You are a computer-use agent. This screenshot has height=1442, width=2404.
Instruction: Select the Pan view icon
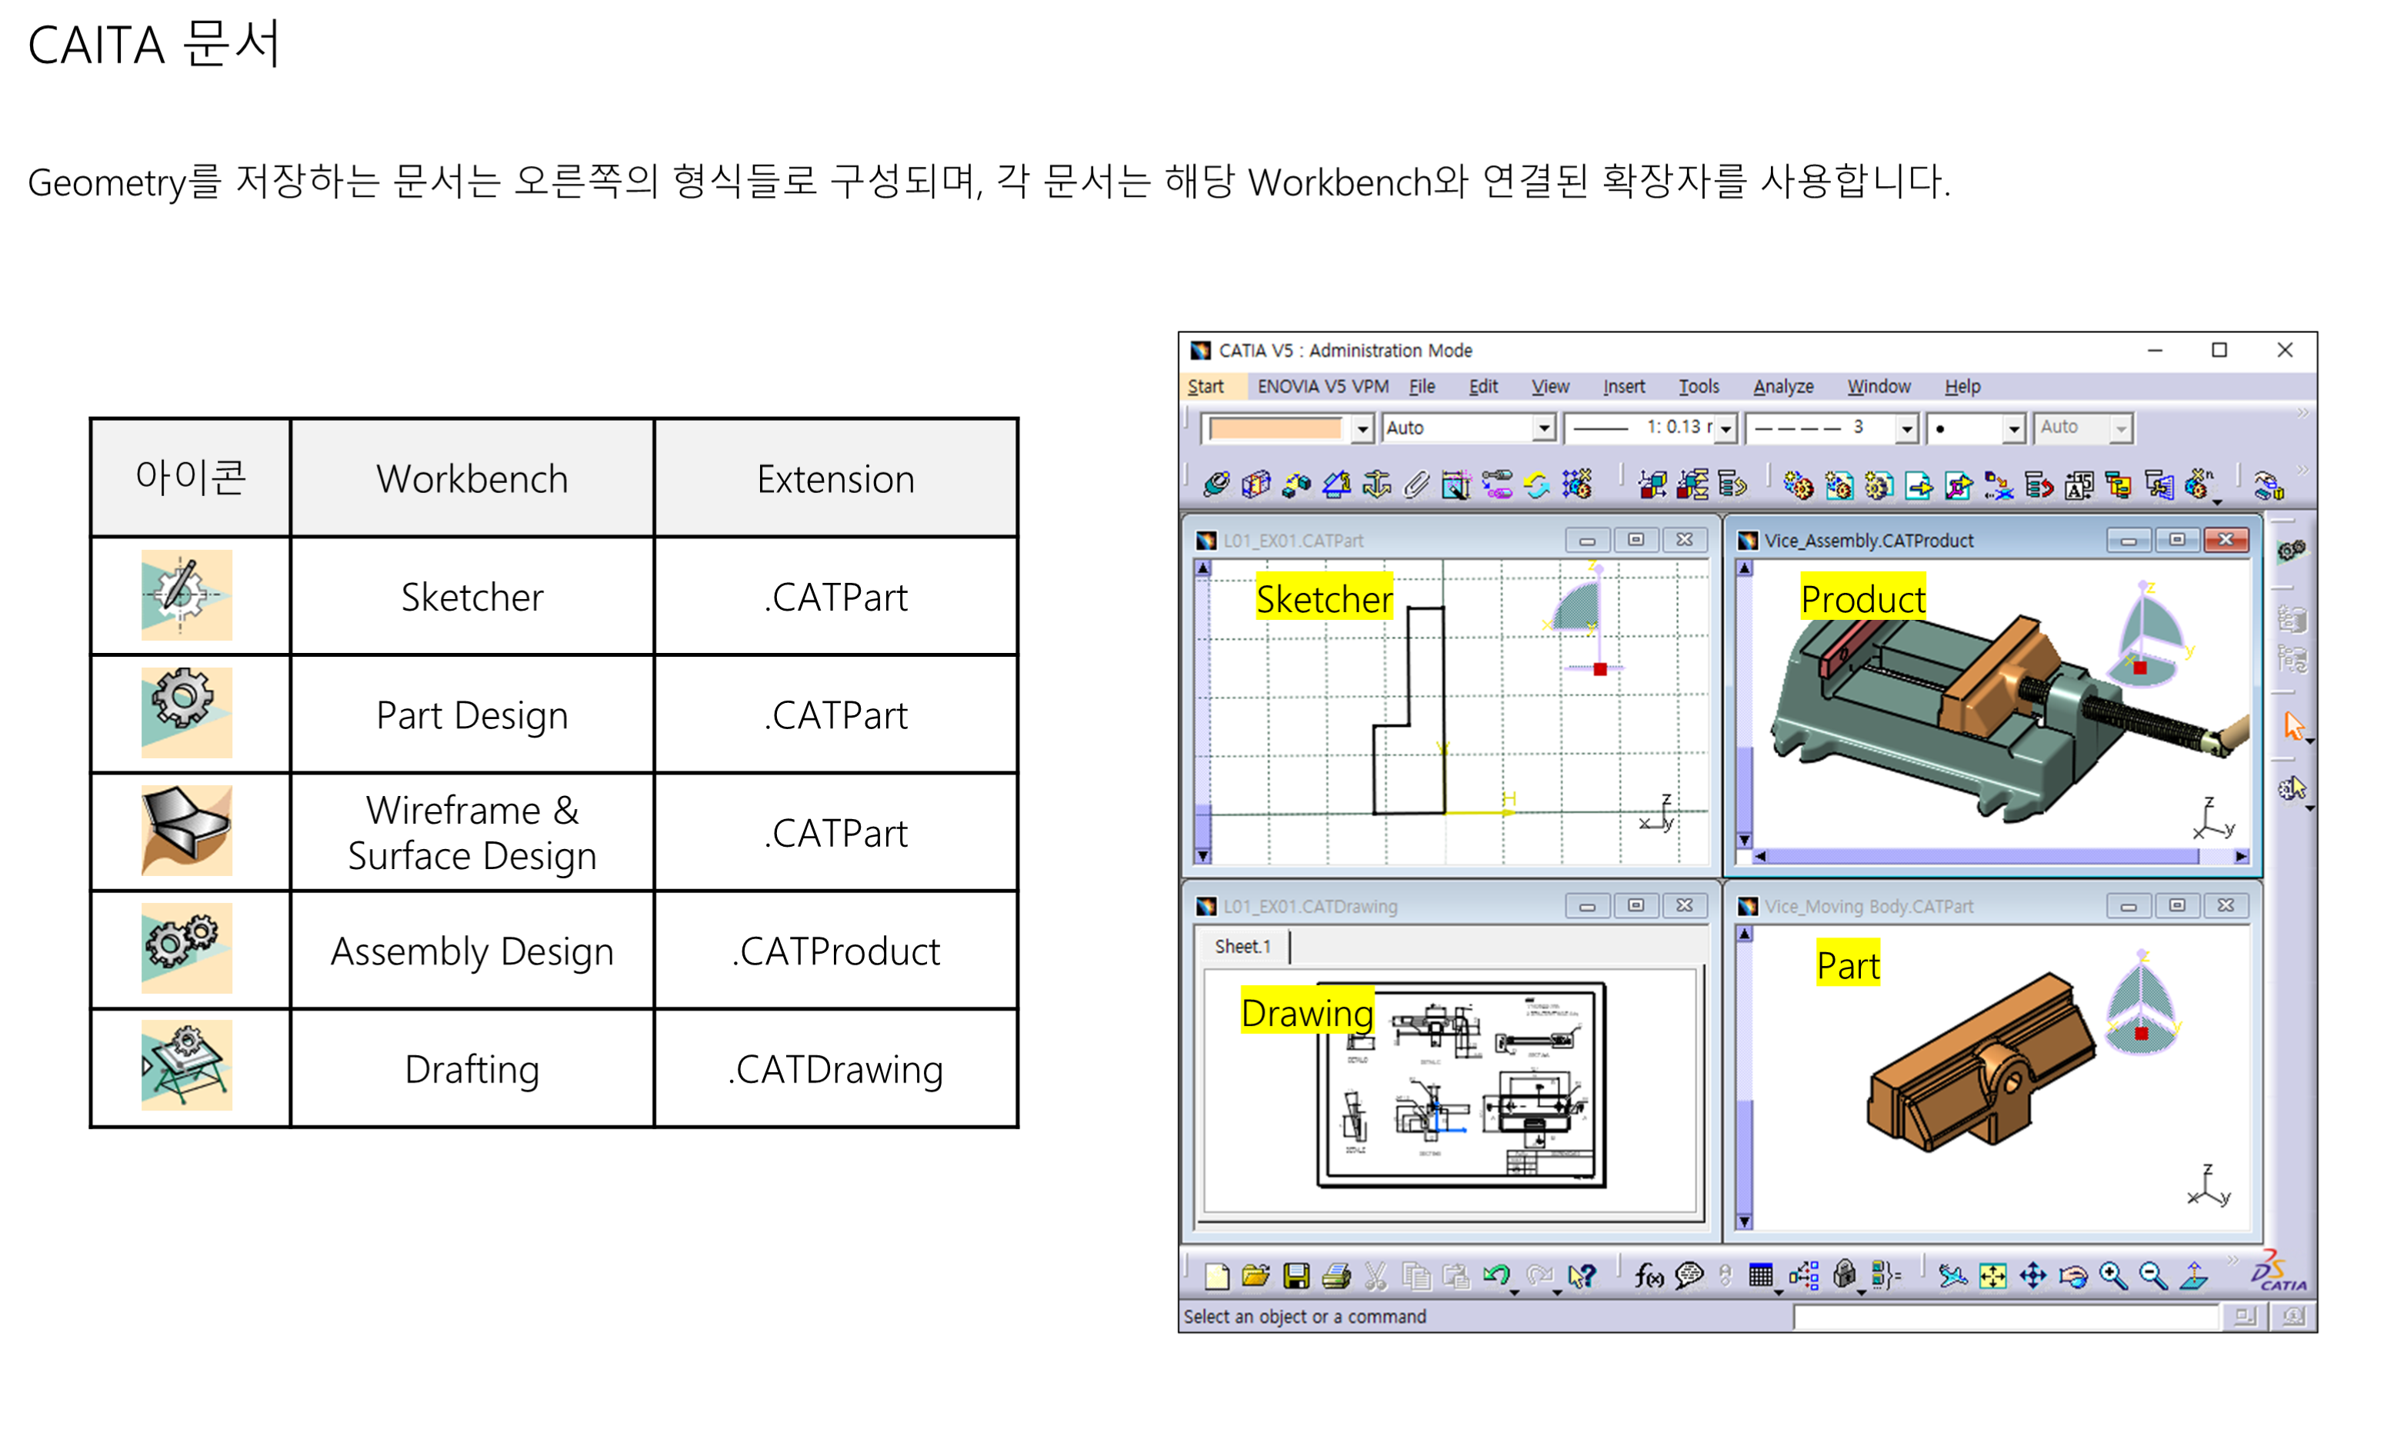2035,1276
